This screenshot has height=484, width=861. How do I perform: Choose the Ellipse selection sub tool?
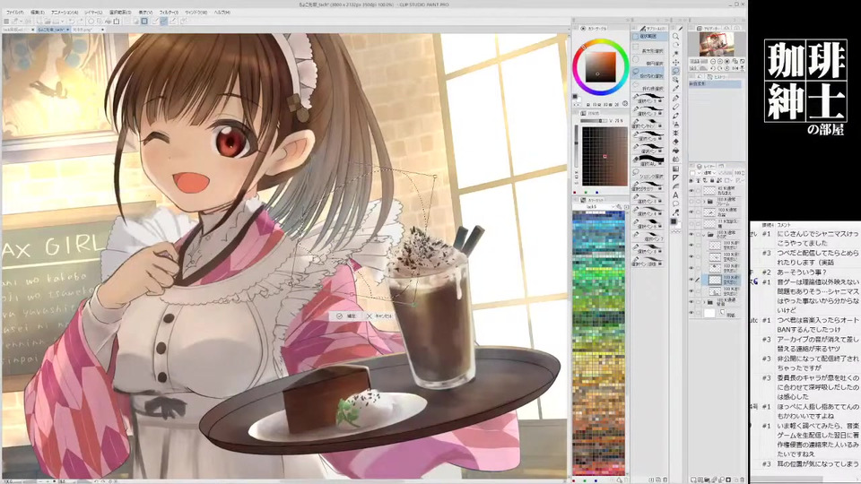tap(648, 60)
